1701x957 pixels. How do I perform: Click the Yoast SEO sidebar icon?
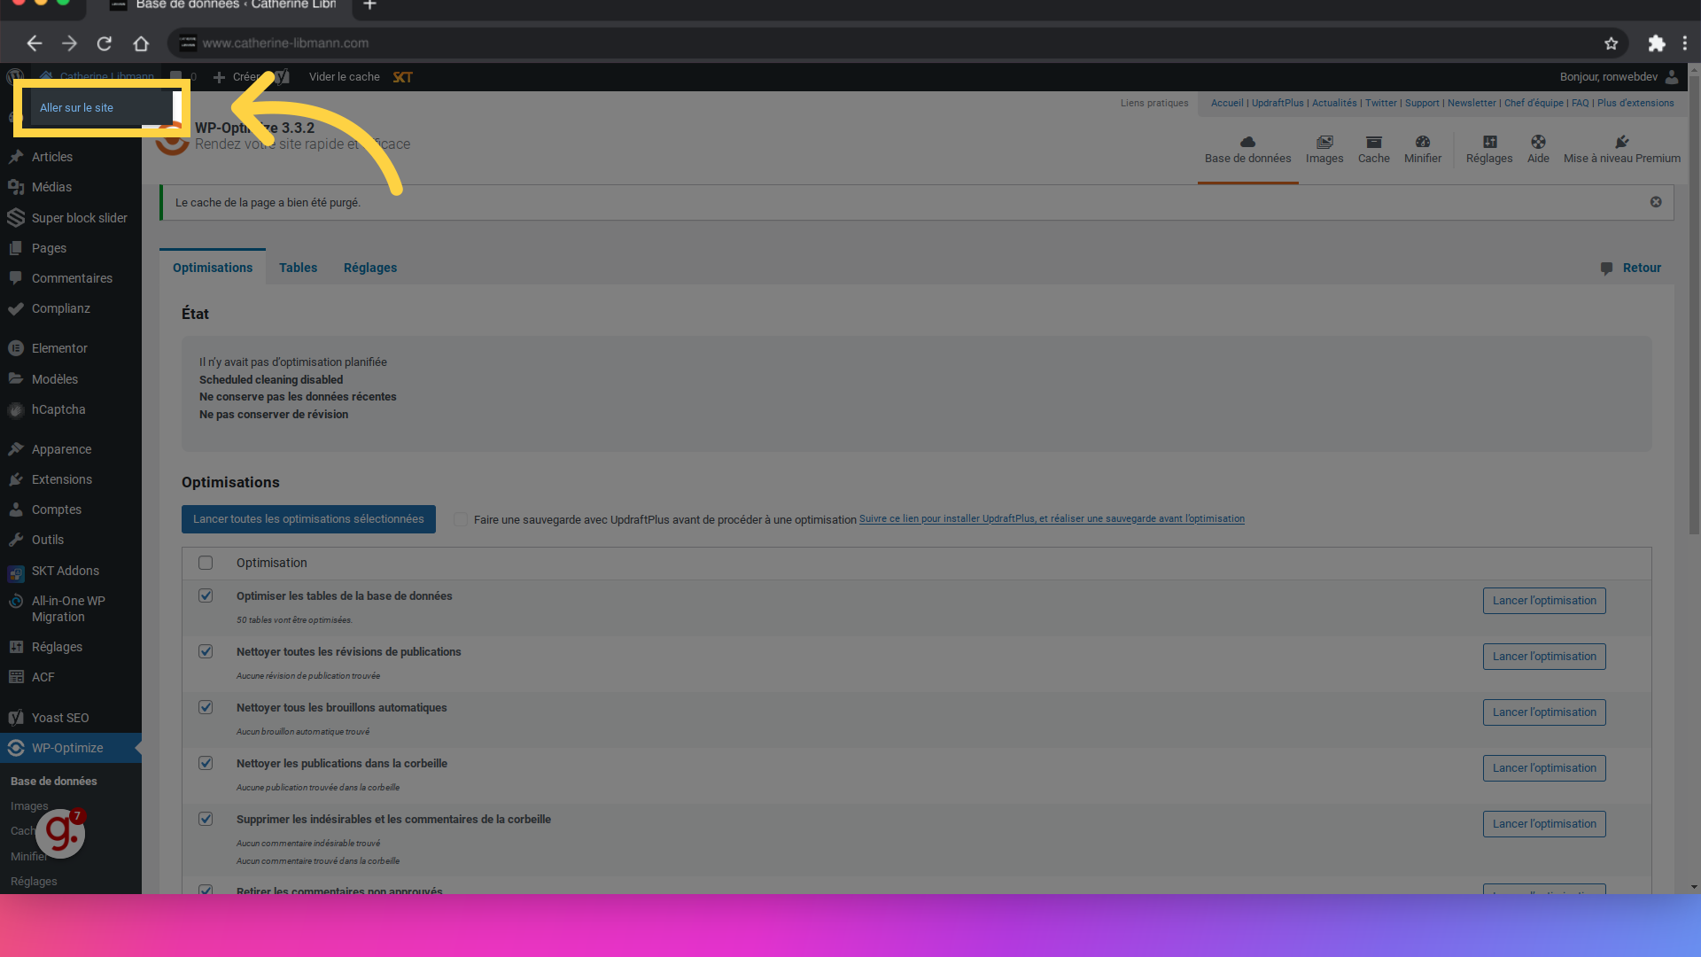(16, 716)
